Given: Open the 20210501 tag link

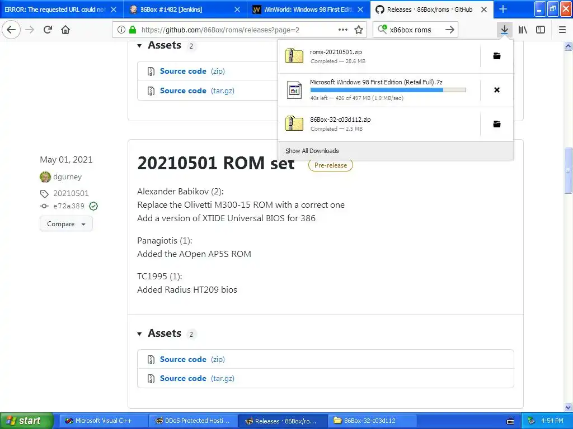Looking at the screenshot, I should 71,193.
